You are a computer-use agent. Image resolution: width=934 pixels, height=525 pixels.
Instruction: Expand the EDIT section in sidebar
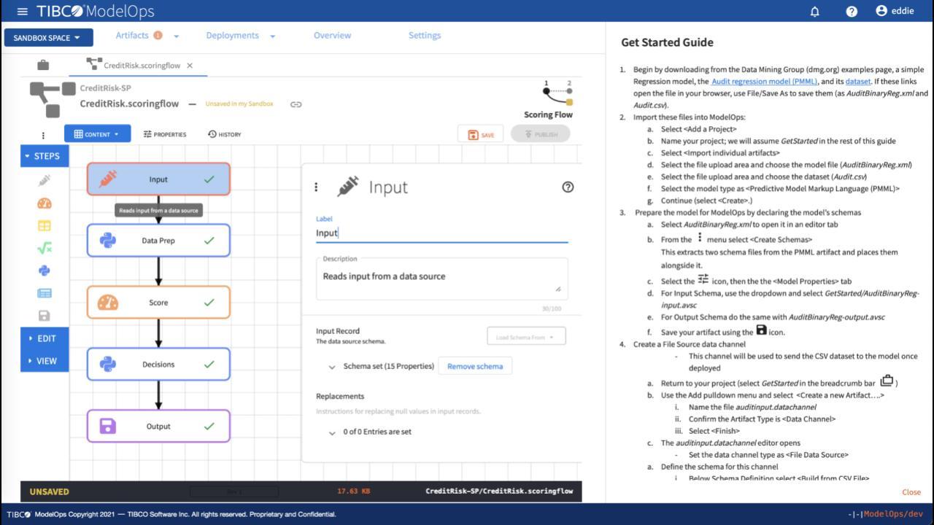coord(45,338)
